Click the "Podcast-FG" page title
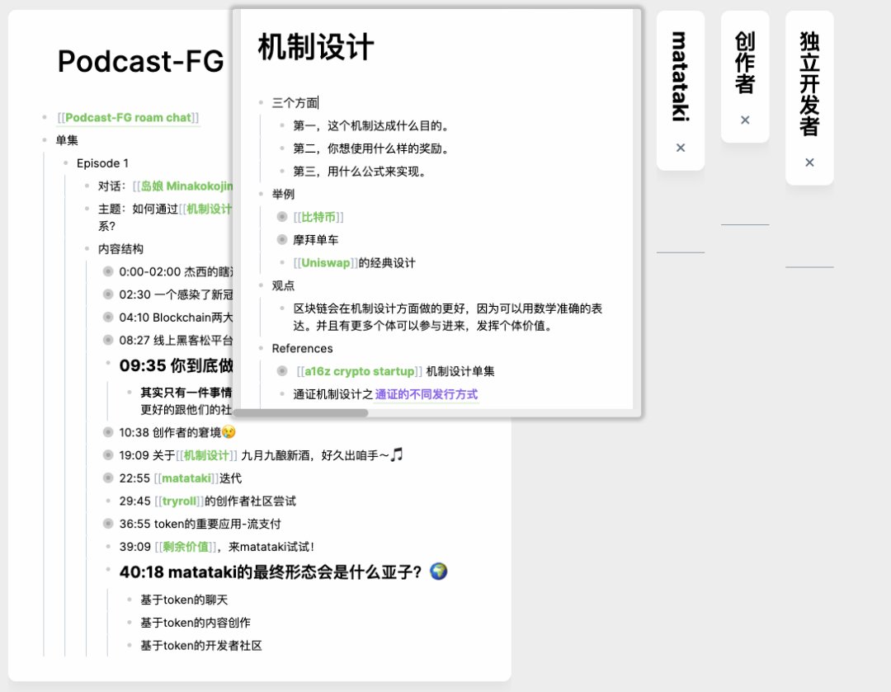The width and height of the screenshot is (891, 692). click(140, 61)
